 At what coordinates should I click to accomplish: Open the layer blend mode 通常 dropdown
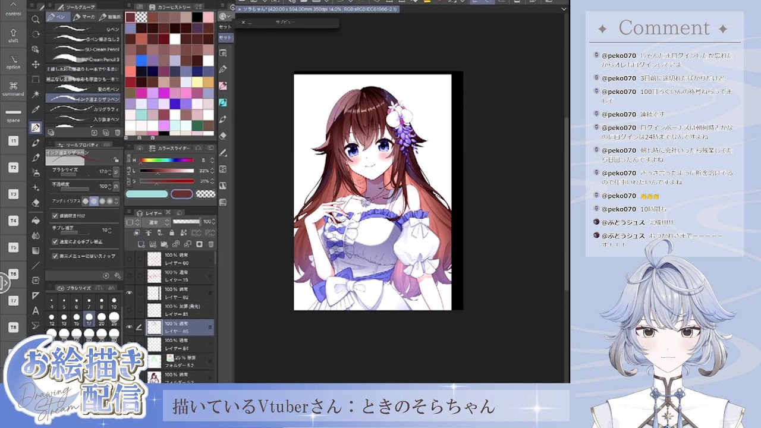(156, 222)
